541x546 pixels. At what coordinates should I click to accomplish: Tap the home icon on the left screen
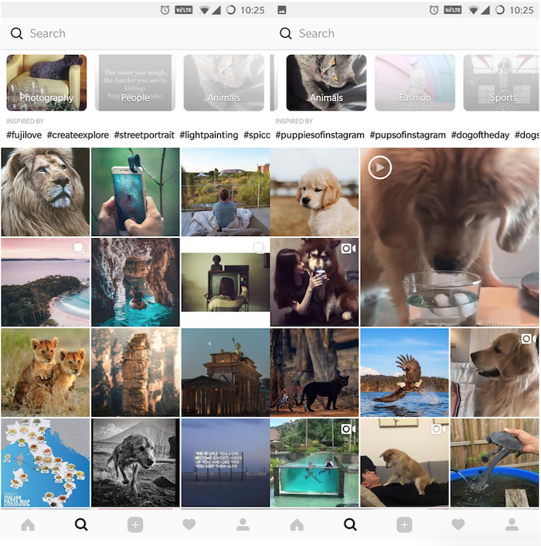[28, 525]
